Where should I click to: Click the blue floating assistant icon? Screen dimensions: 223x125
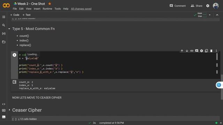pyautogui.click(x=219, y=85)
